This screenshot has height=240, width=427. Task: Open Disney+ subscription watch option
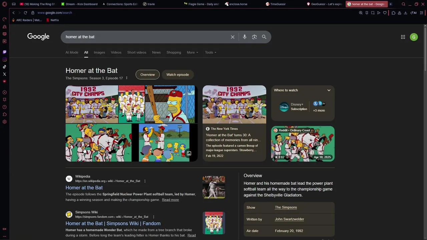[294, 107]
